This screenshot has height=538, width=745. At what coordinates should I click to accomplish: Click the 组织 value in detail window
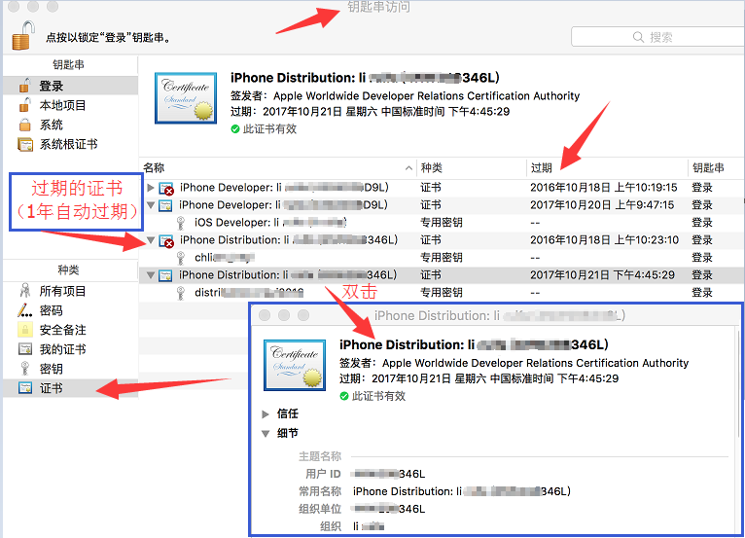click(x=369, y=526)
